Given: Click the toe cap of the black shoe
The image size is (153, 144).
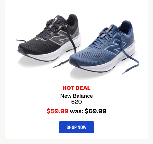Looking at the screenshot, I should 21,50.
